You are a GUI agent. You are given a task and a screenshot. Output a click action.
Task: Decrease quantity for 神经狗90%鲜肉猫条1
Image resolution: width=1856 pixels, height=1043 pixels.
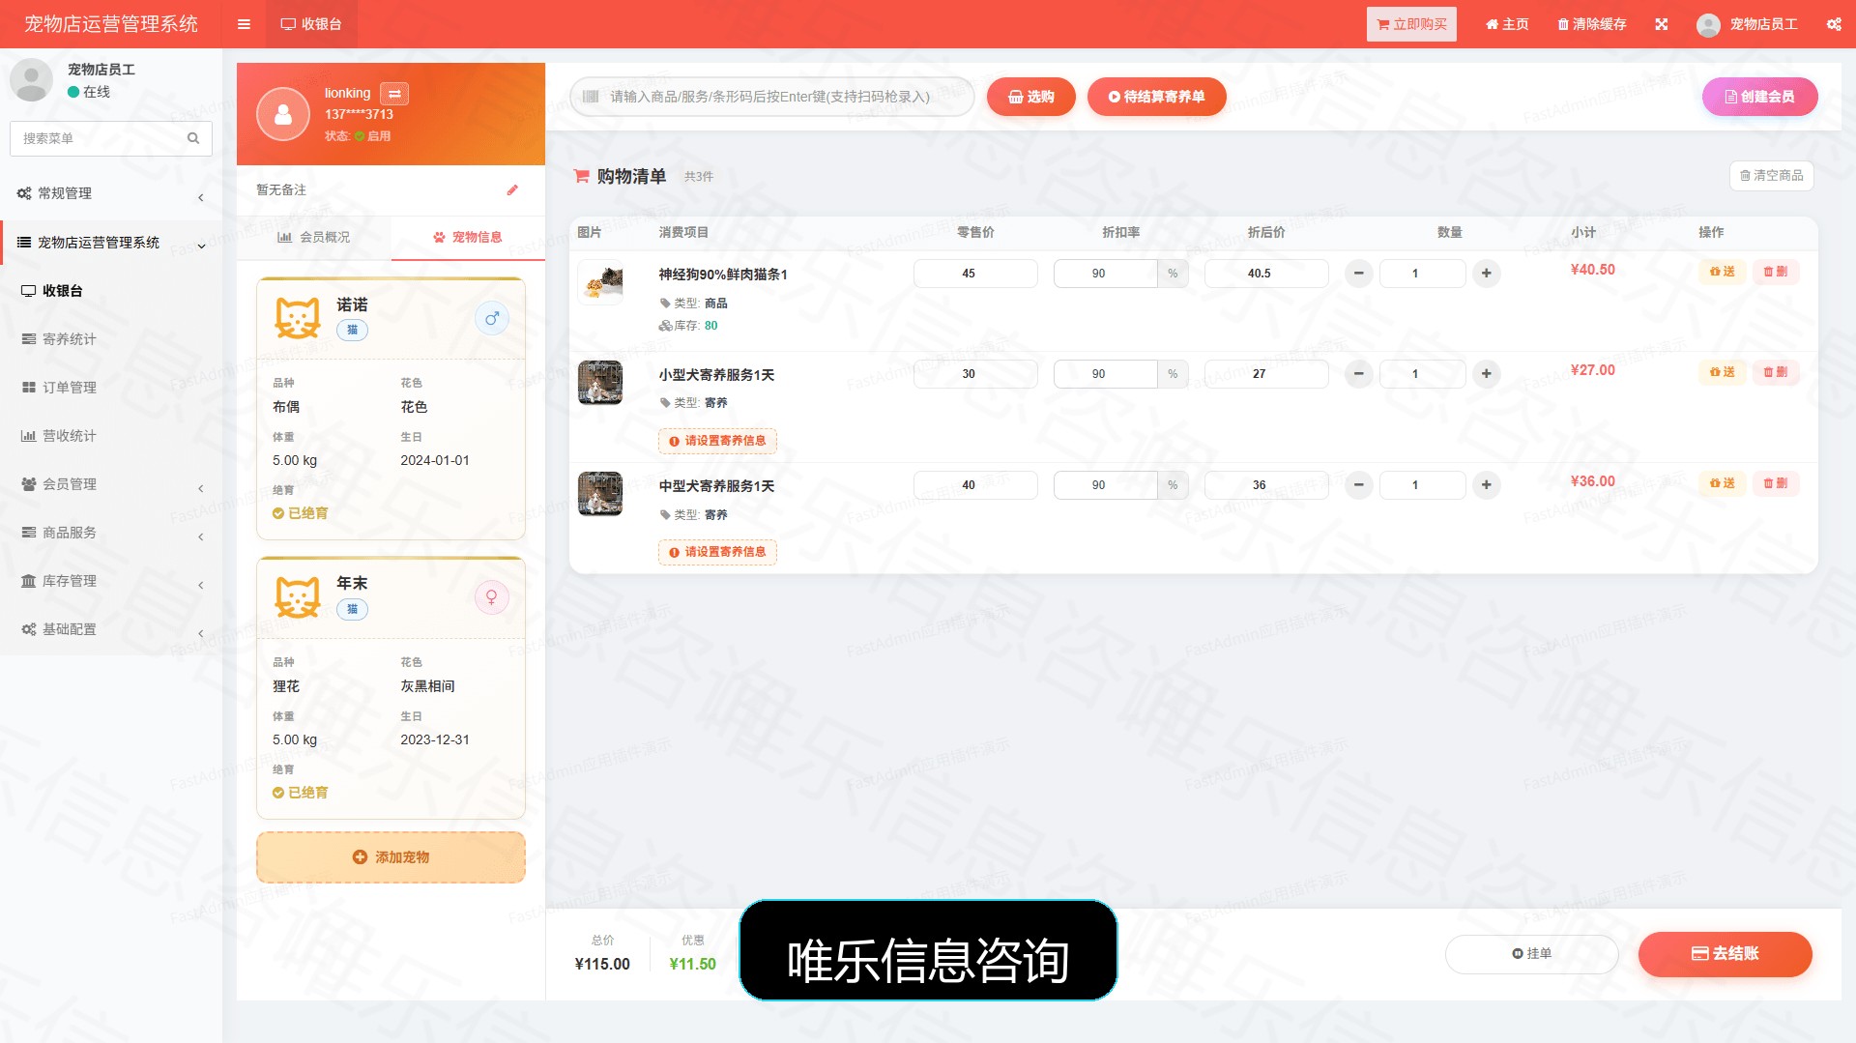point(1358,274)
